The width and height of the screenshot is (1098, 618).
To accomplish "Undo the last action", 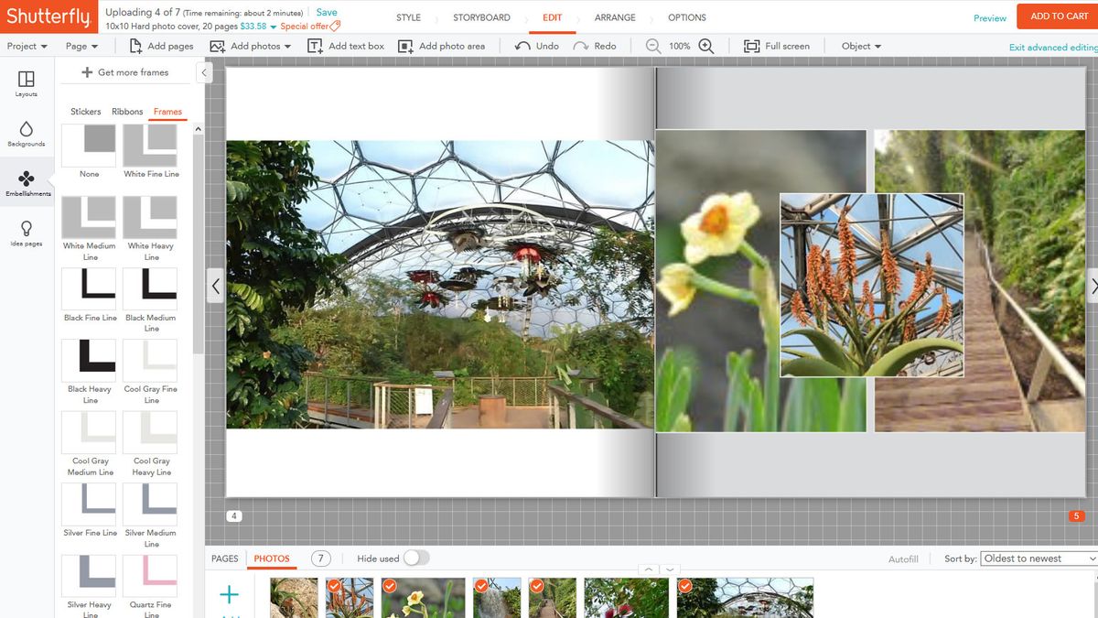I will tap(537, 46).
